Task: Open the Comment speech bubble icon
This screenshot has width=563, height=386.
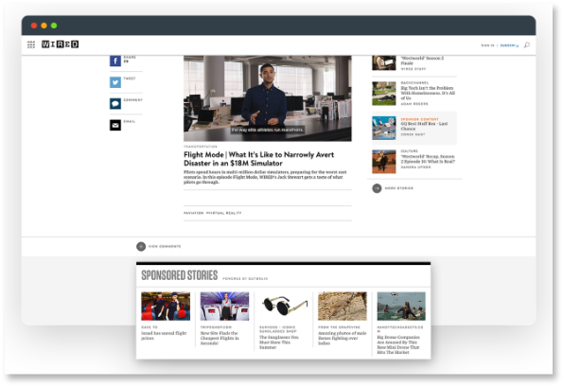Action: click(x=115, y=104)
